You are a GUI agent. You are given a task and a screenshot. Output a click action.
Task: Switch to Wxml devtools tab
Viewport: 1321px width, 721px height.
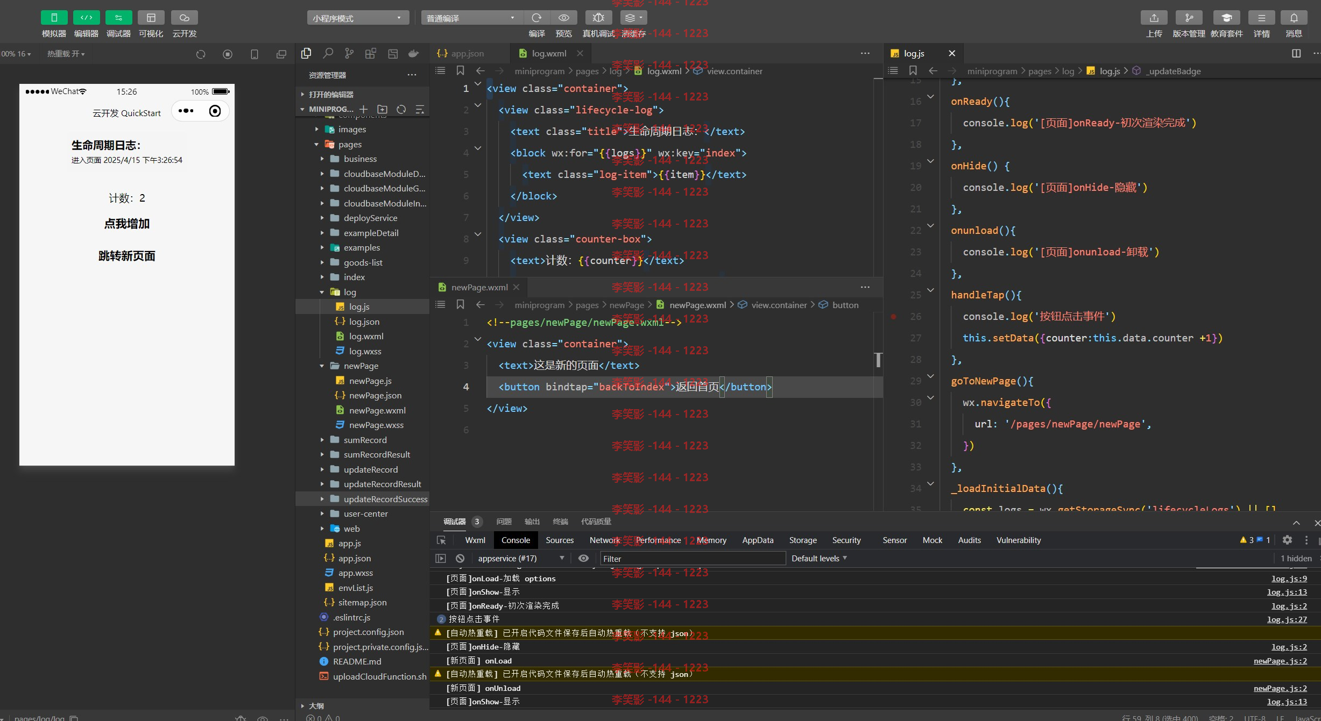pyautogui.click(x=475, y=540)
